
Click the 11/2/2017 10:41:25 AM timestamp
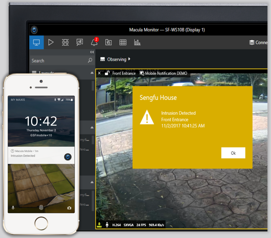[x=183, y=126]
